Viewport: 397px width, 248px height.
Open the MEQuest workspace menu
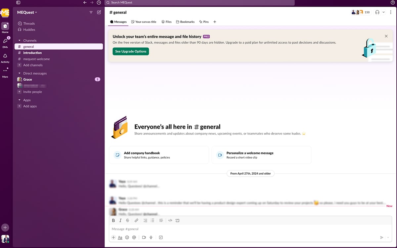(26, 12)
